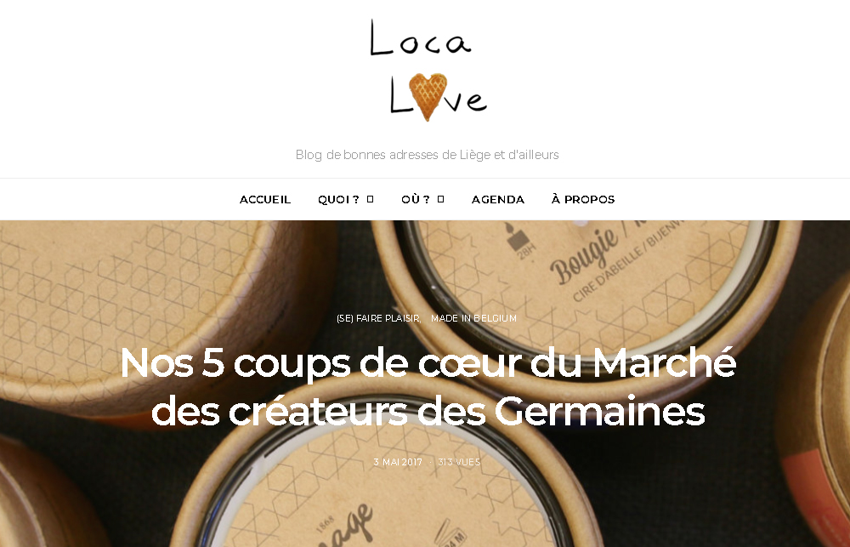
Task: Click the waffle heart in the logo
Action: tap(428, 97)
